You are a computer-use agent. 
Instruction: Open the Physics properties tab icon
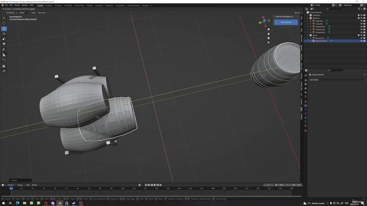(x=306, y=114)
